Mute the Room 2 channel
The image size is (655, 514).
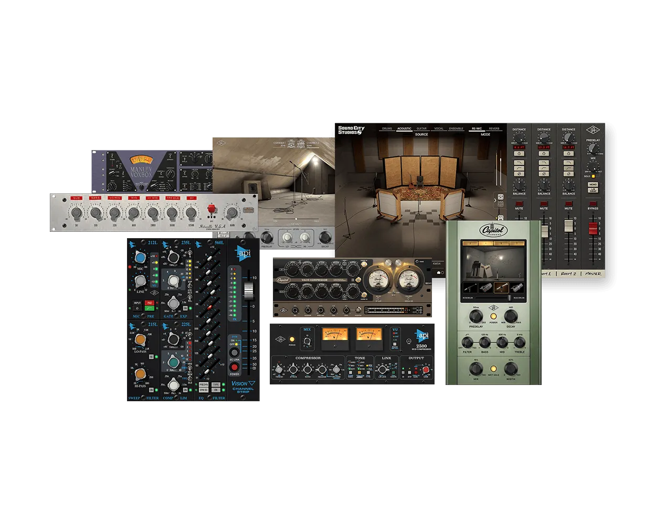click(x=568, y=204)
